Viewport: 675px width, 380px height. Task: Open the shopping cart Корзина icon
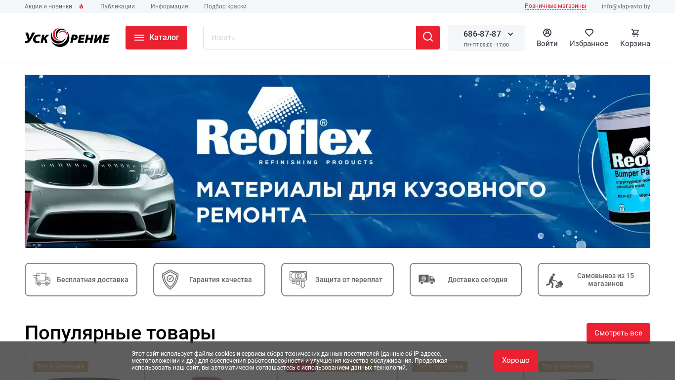point(635,33)
